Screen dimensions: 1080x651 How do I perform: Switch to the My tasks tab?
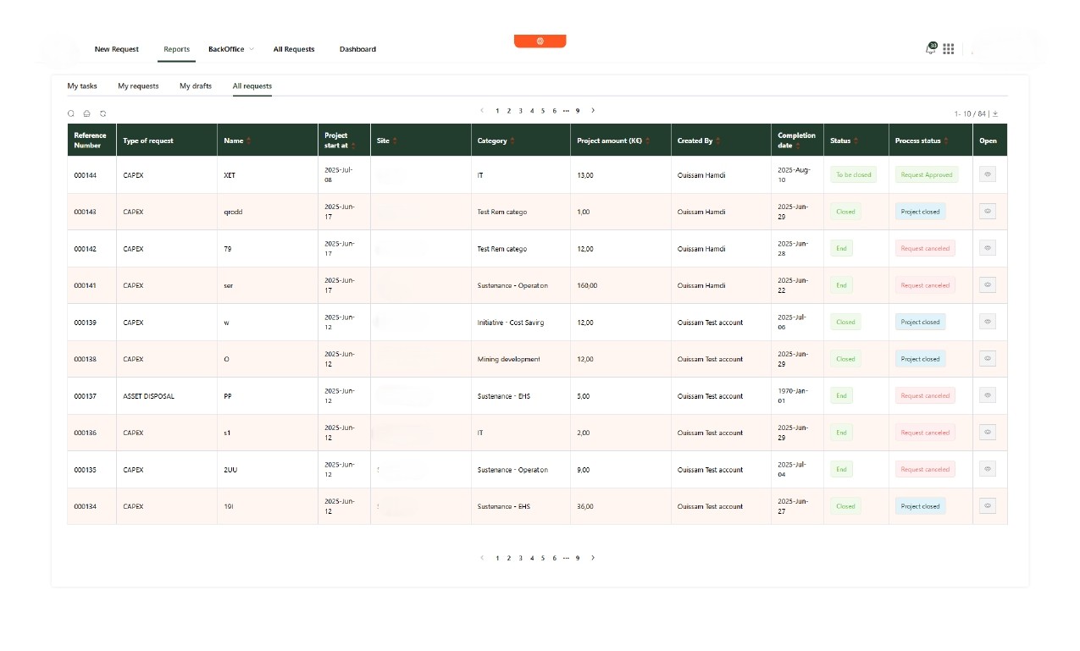(x=81, y=86)
